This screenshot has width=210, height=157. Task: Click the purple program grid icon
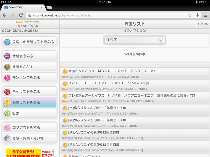tap(7, 56)
